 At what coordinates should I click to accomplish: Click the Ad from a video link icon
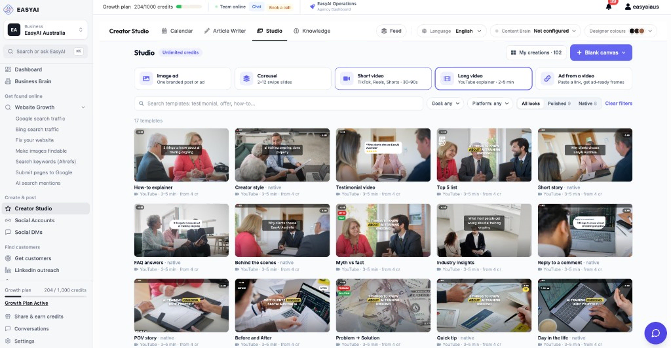pyautogui.click(x=547, y=79)
